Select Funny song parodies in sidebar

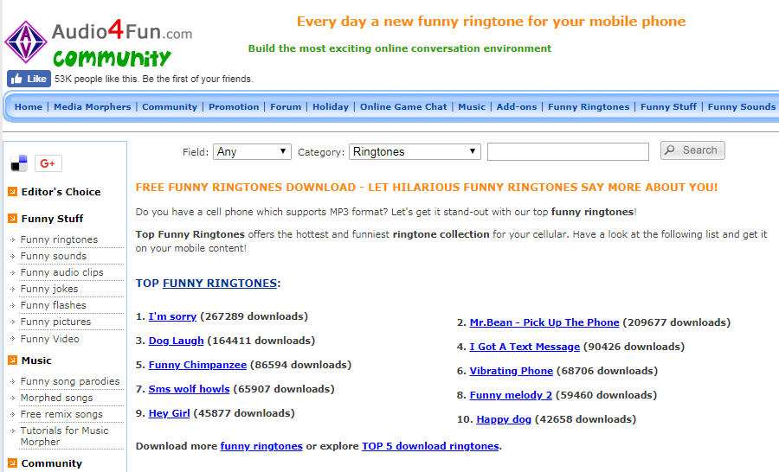click(x=70, y=381)
